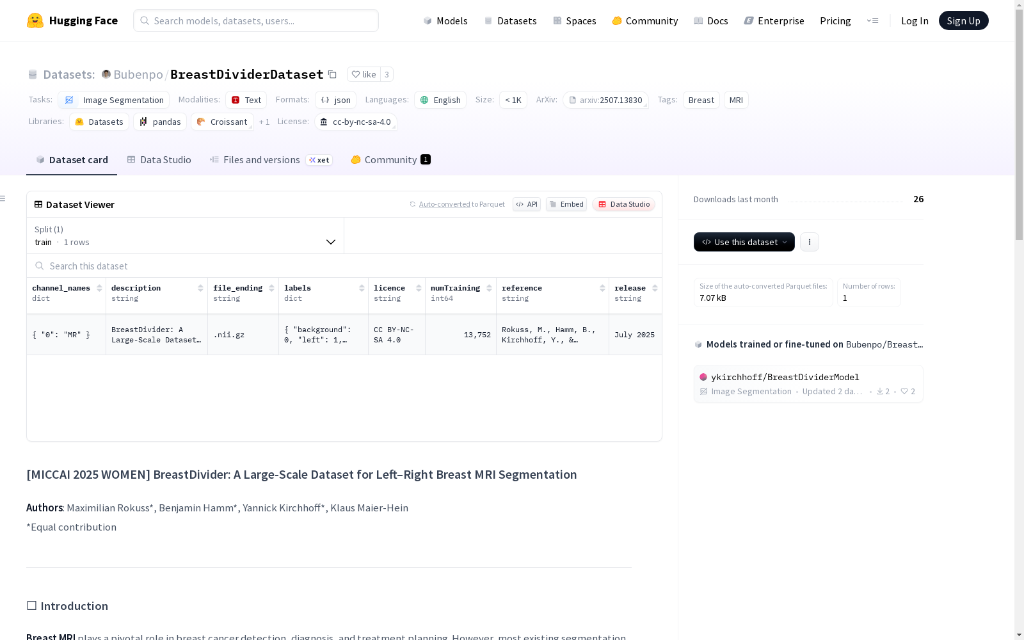This screenshot has height=640, width=1024.
Task: Select the description cell starting 'BreastDivider: A'
Action: click(x=157, y=335)
